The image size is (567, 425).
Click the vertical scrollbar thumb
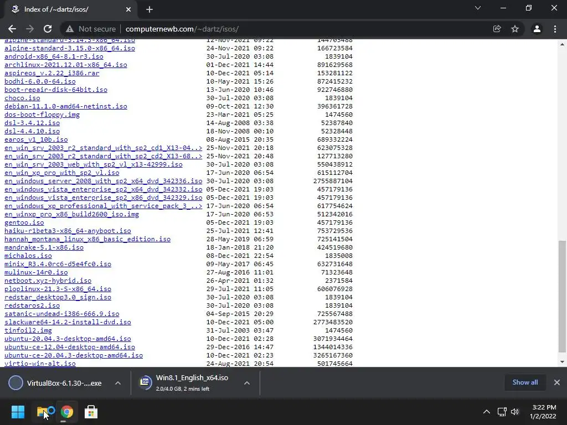coord(562,297)
